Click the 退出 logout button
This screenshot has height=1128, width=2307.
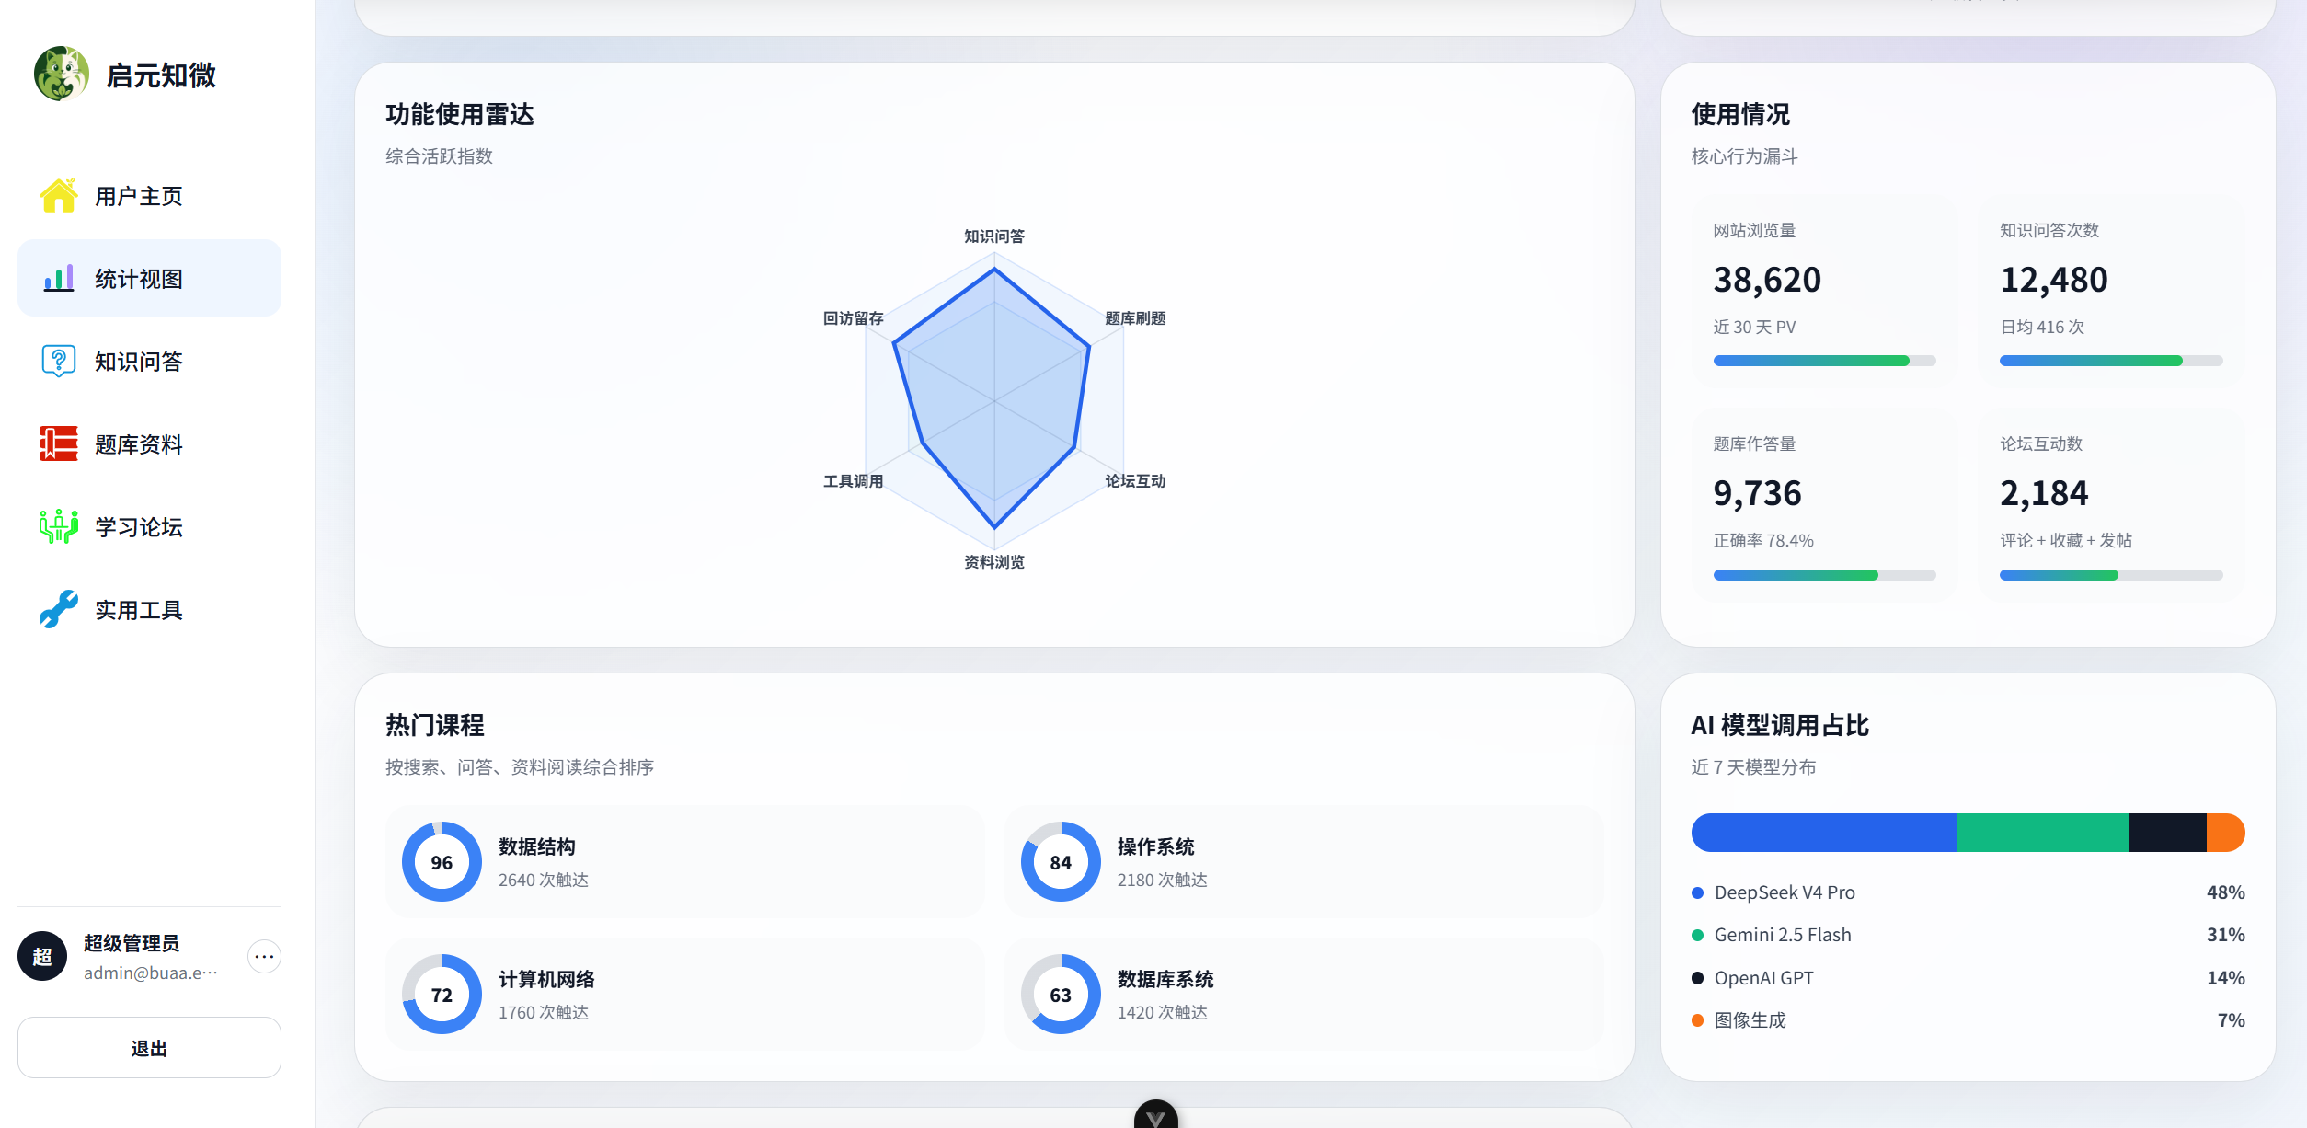[149, 1048]
